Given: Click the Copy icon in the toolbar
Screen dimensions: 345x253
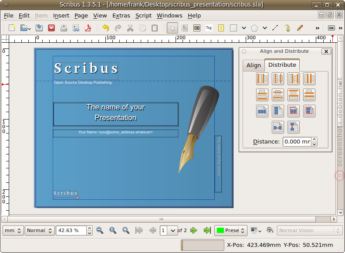Looking at the screenshot, I should click(x=142, y=28).
